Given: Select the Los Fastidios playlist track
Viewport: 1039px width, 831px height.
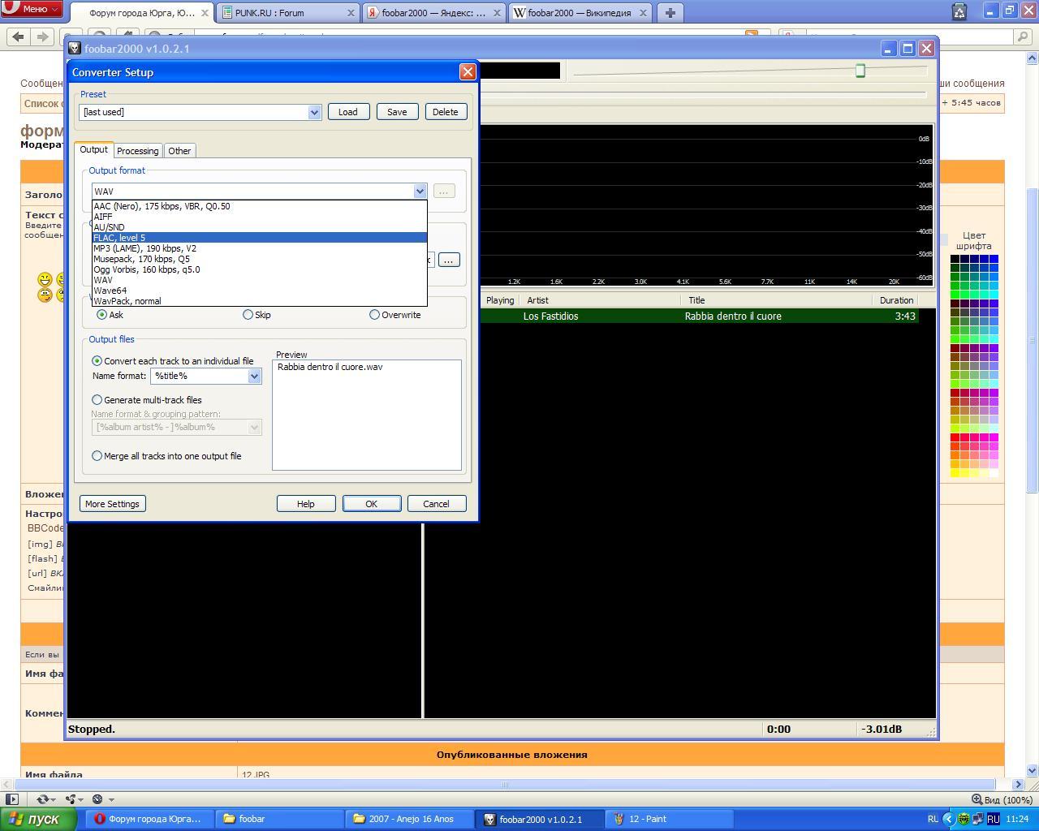Looking at the screenshot, I should 698,316.
